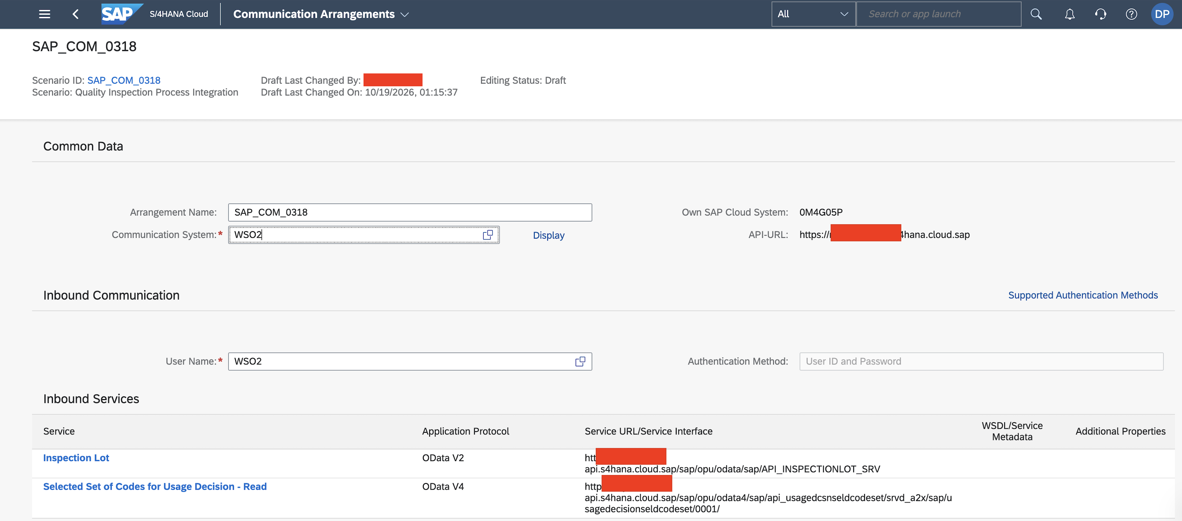Click the API-URL value text
The image size is (1182, 521).
884,235
